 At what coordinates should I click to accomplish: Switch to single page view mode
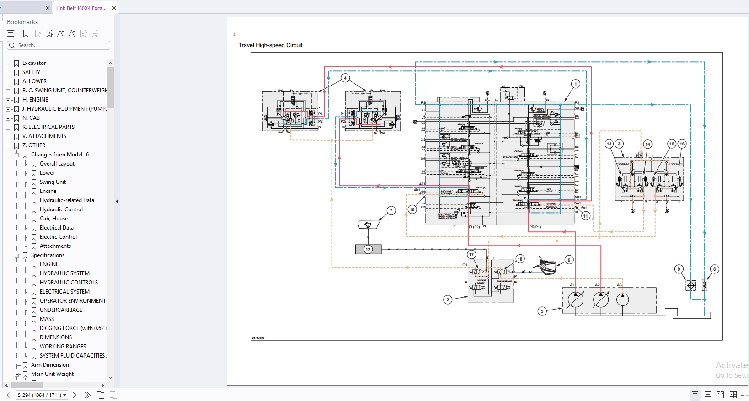click(695, 395)
